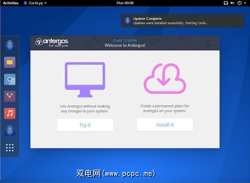250x183 pixels.
Task: Click the Antergos icon in the notification
Action: click(128, 21)
